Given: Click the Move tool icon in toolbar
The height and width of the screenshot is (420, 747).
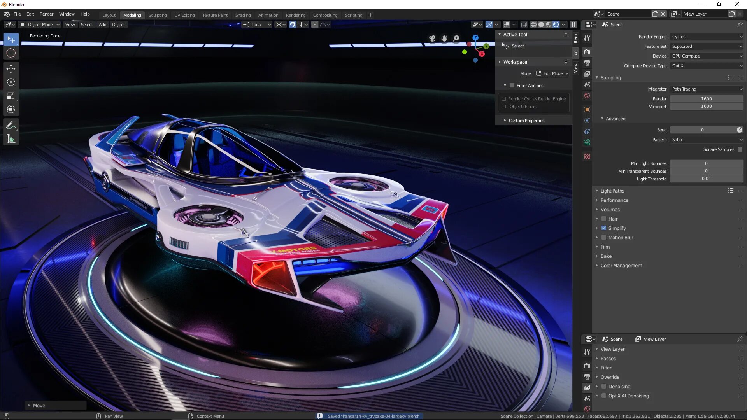Looking at the screenshot, I should click(x=11, y=67).
